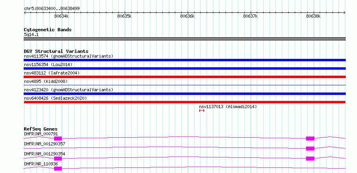
Task: Click the blue bar for nsv1156354
Action: [x=185, y=68]
